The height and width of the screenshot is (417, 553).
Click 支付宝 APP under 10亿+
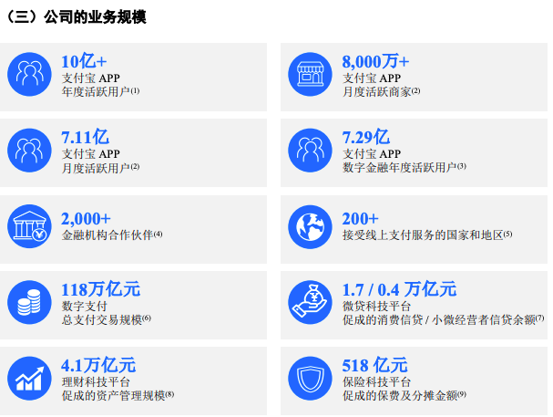pos(91,78)
